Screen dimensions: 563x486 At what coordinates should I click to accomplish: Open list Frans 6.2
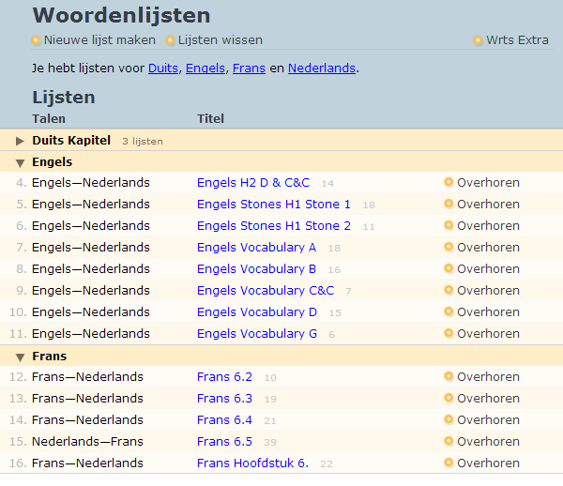coord(224,377)
